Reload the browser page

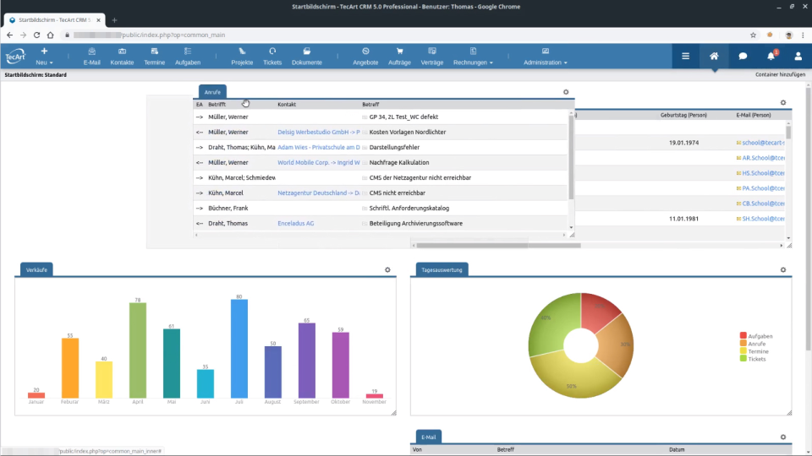36,35
